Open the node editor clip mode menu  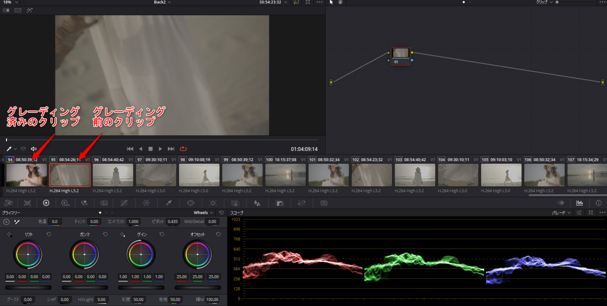[x=544, y=3]
